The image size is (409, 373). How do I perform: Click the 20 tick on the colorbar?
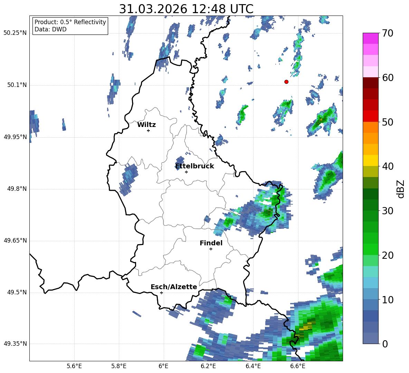[387, 255]
